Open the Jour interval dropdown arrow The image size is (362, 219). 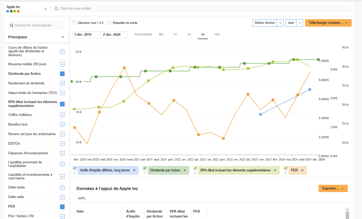[300, 23]
